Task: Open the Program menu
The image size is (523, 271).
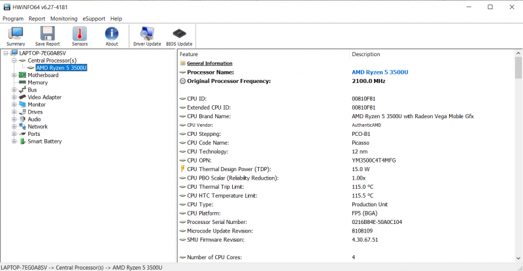Action: [x=13, y=19]
